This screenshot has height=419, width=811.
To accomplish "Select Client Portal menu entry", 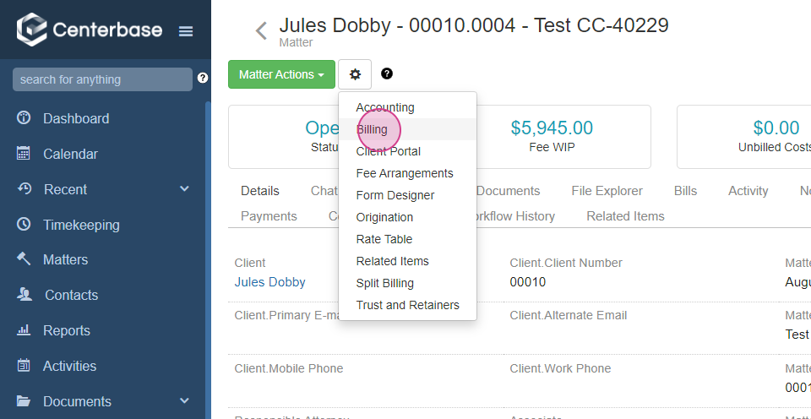I will 407,151.
